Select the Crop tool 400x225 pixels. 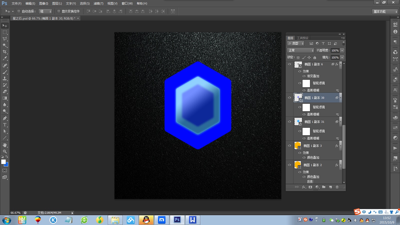point(5,52)
